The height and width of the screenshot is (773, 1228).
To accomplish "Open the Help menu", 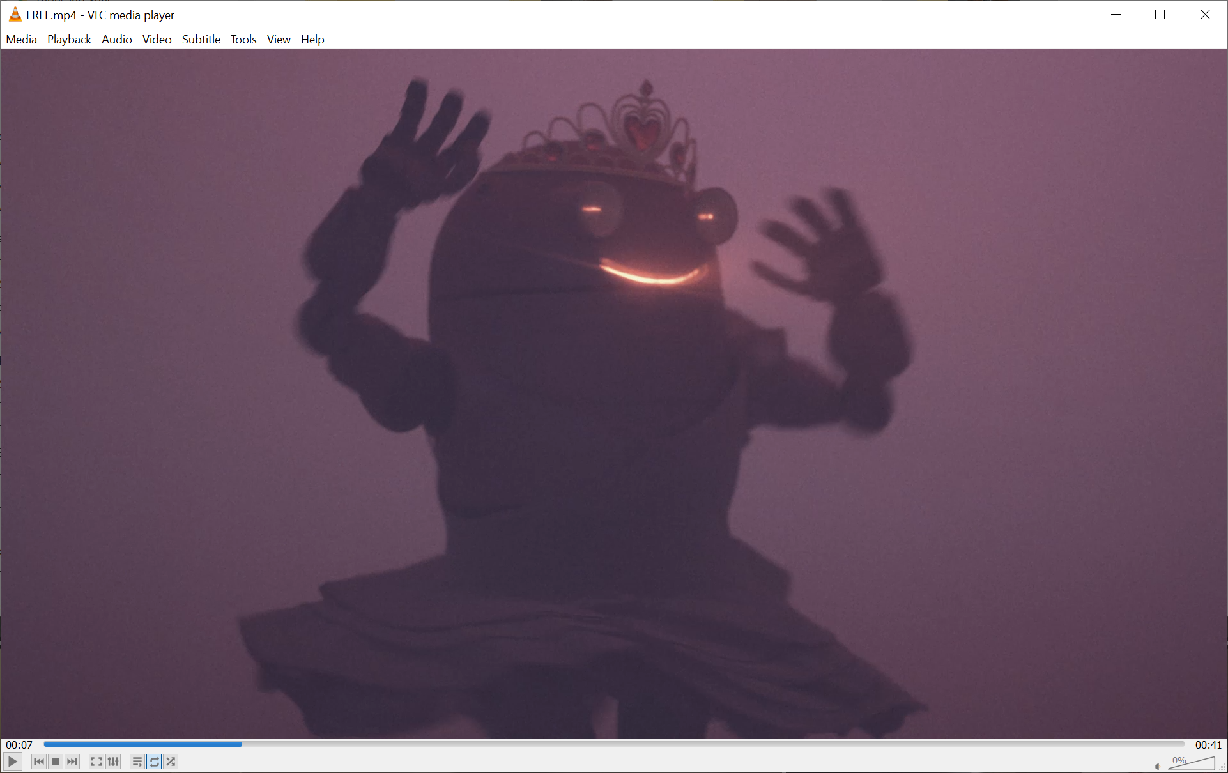I will 312,40.
